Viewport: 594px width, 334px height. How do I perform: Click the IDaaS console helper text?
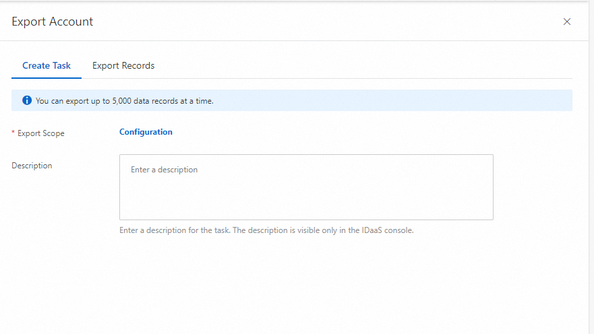[x=266, y=230]
